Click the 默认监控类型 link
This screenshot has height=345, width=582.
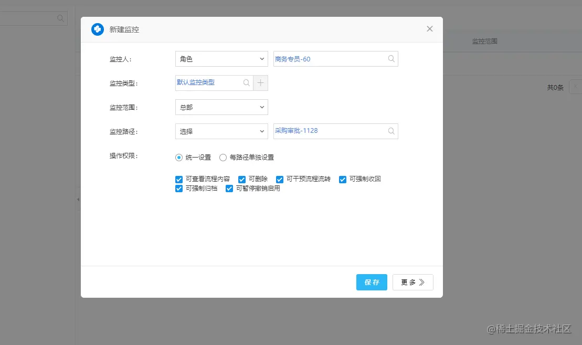[196, 82]
